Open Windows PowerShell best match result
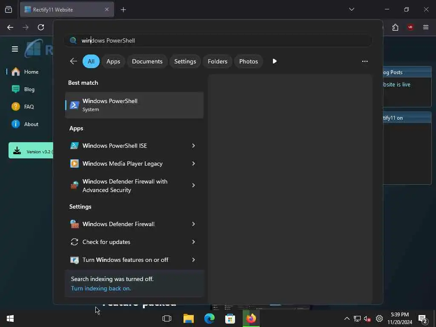The image size is (436, 327). click(x=134, y=105)
